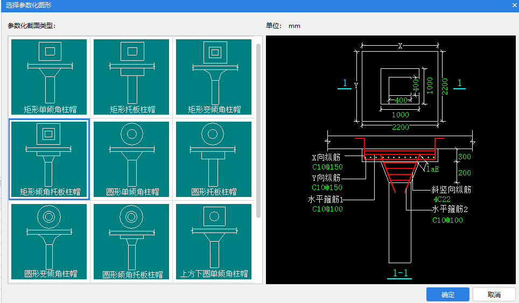
Task: Close the 选择参数化图形 dialog
Action: [515, 4]
